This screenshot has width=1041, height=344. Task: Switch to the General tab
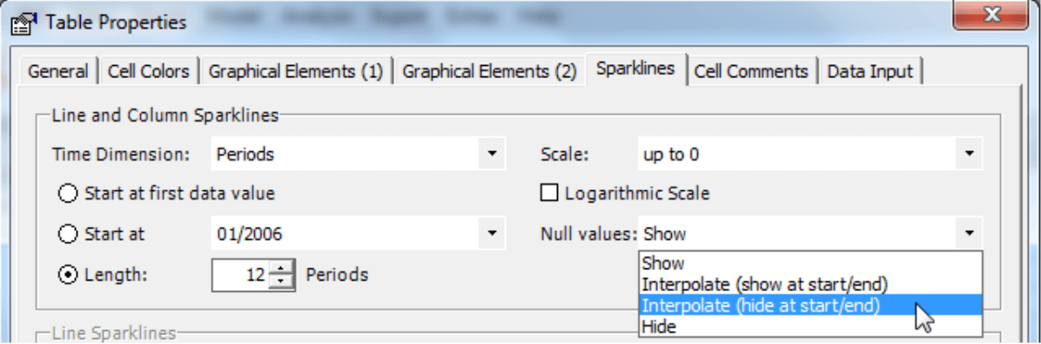[57, 71]
